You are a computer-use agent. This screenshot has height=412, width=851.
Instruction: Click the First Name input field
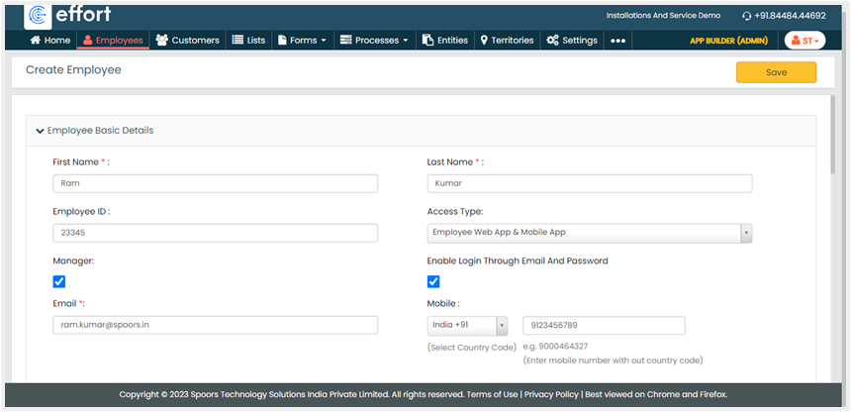(215, 183)
